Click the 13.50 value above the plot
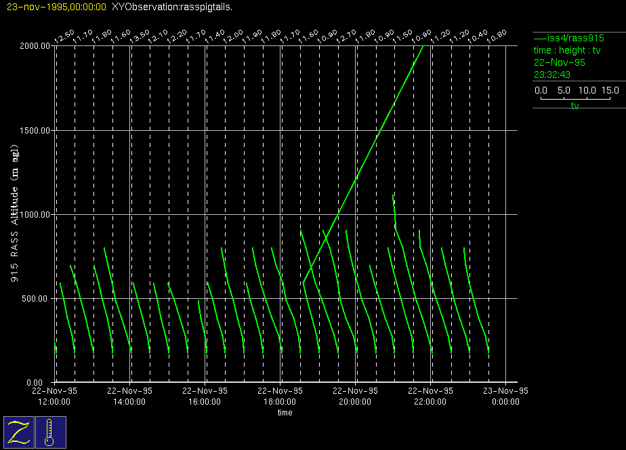The image size is (626, 450). point(140,36)
